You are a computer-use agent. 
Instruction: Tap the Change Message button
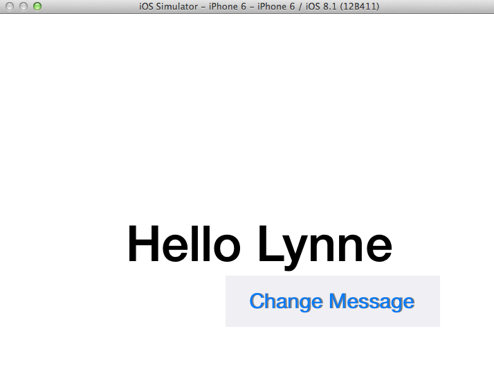[x=332, y=301]
